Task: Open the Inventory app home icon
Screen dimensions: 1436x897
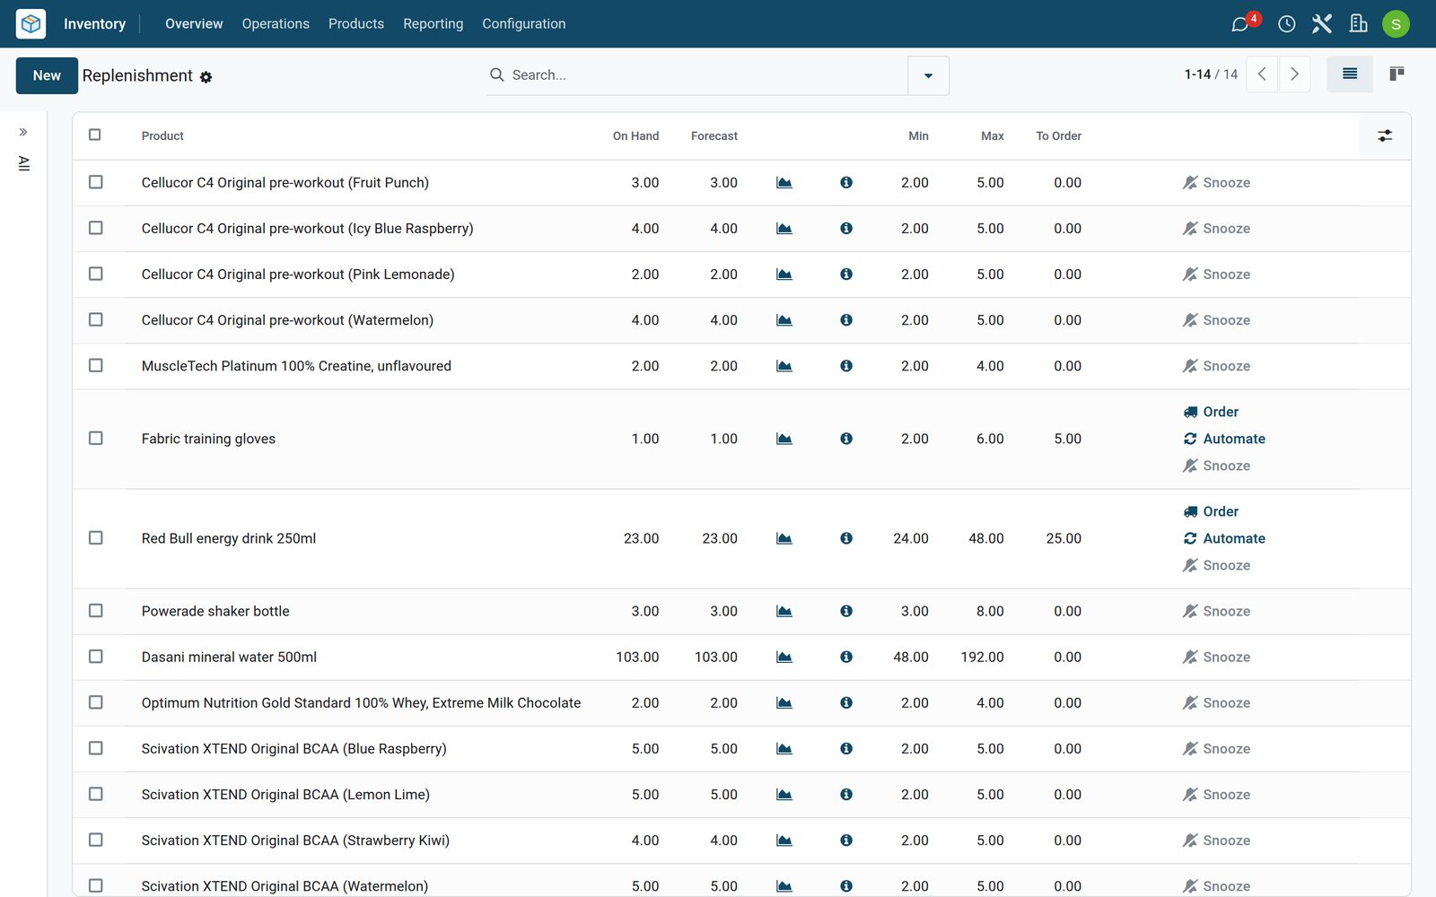Action: [31, 23]
